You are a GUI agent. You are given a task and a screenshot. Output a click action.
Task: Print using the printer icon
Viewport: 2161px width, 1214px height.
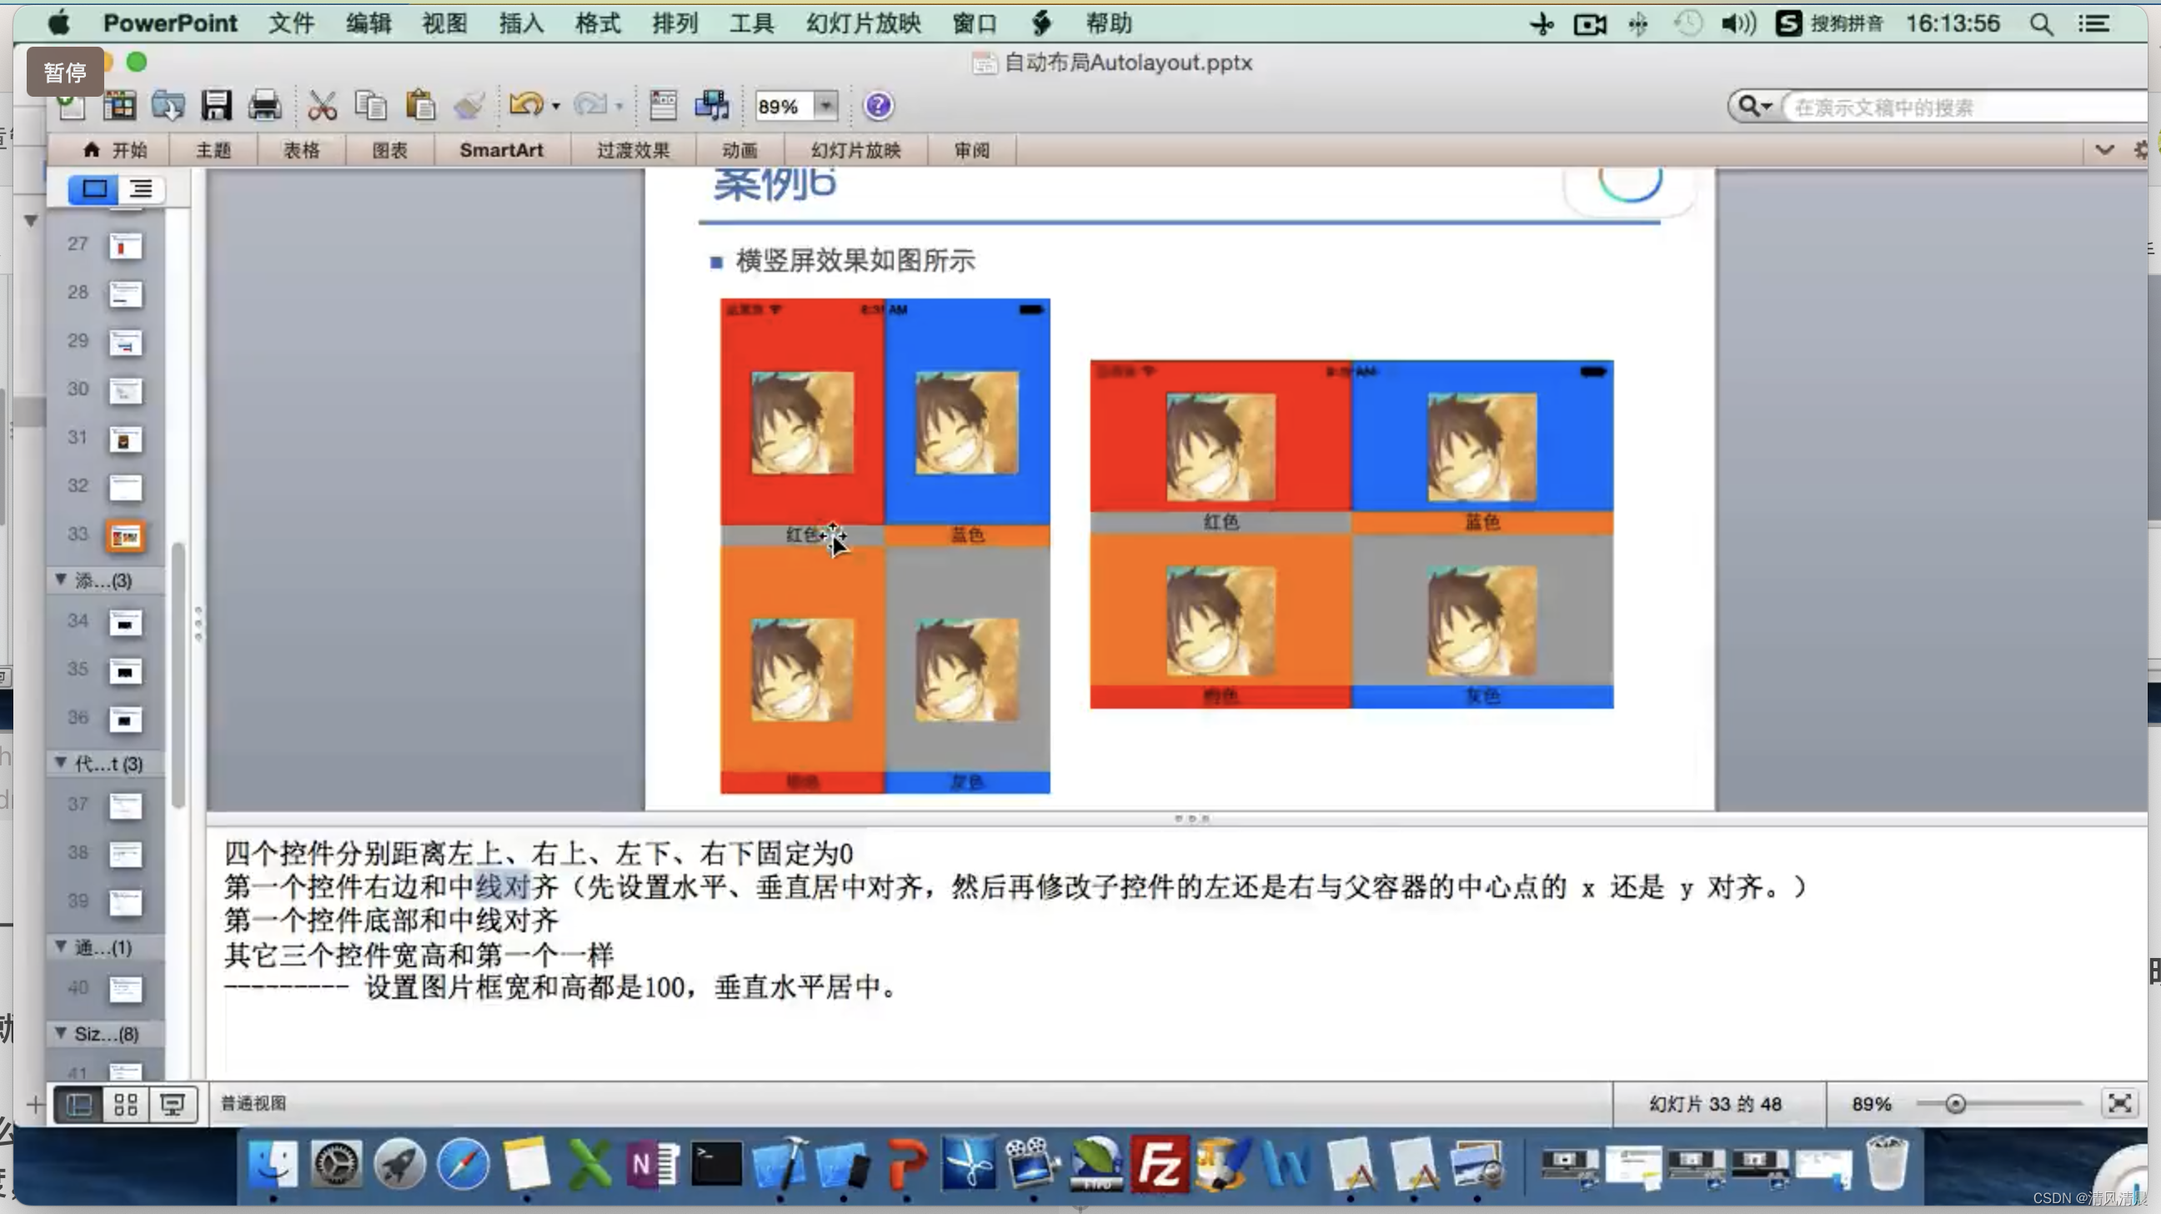tap(264, 106)
